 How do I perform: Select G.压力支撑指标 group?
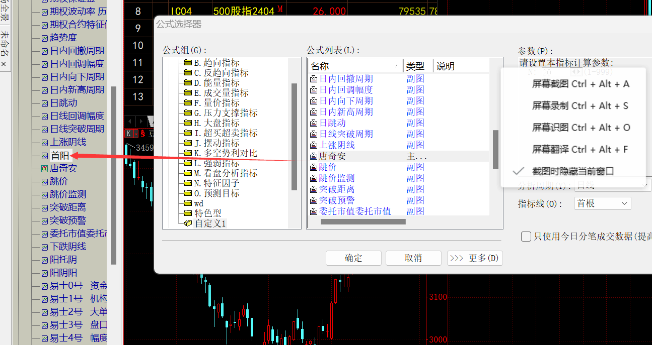tap(226, 113)
